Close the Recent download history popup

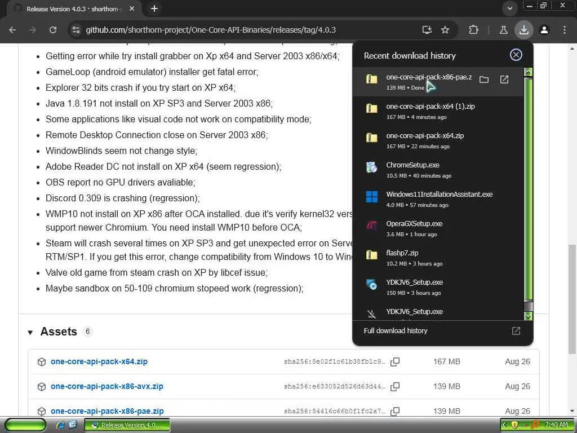(x=516, y=55)
